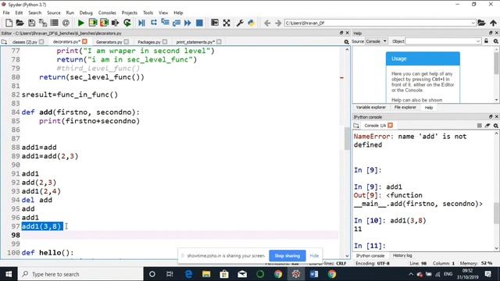
Task: Save the current file
Action: [x=31, y=23]
